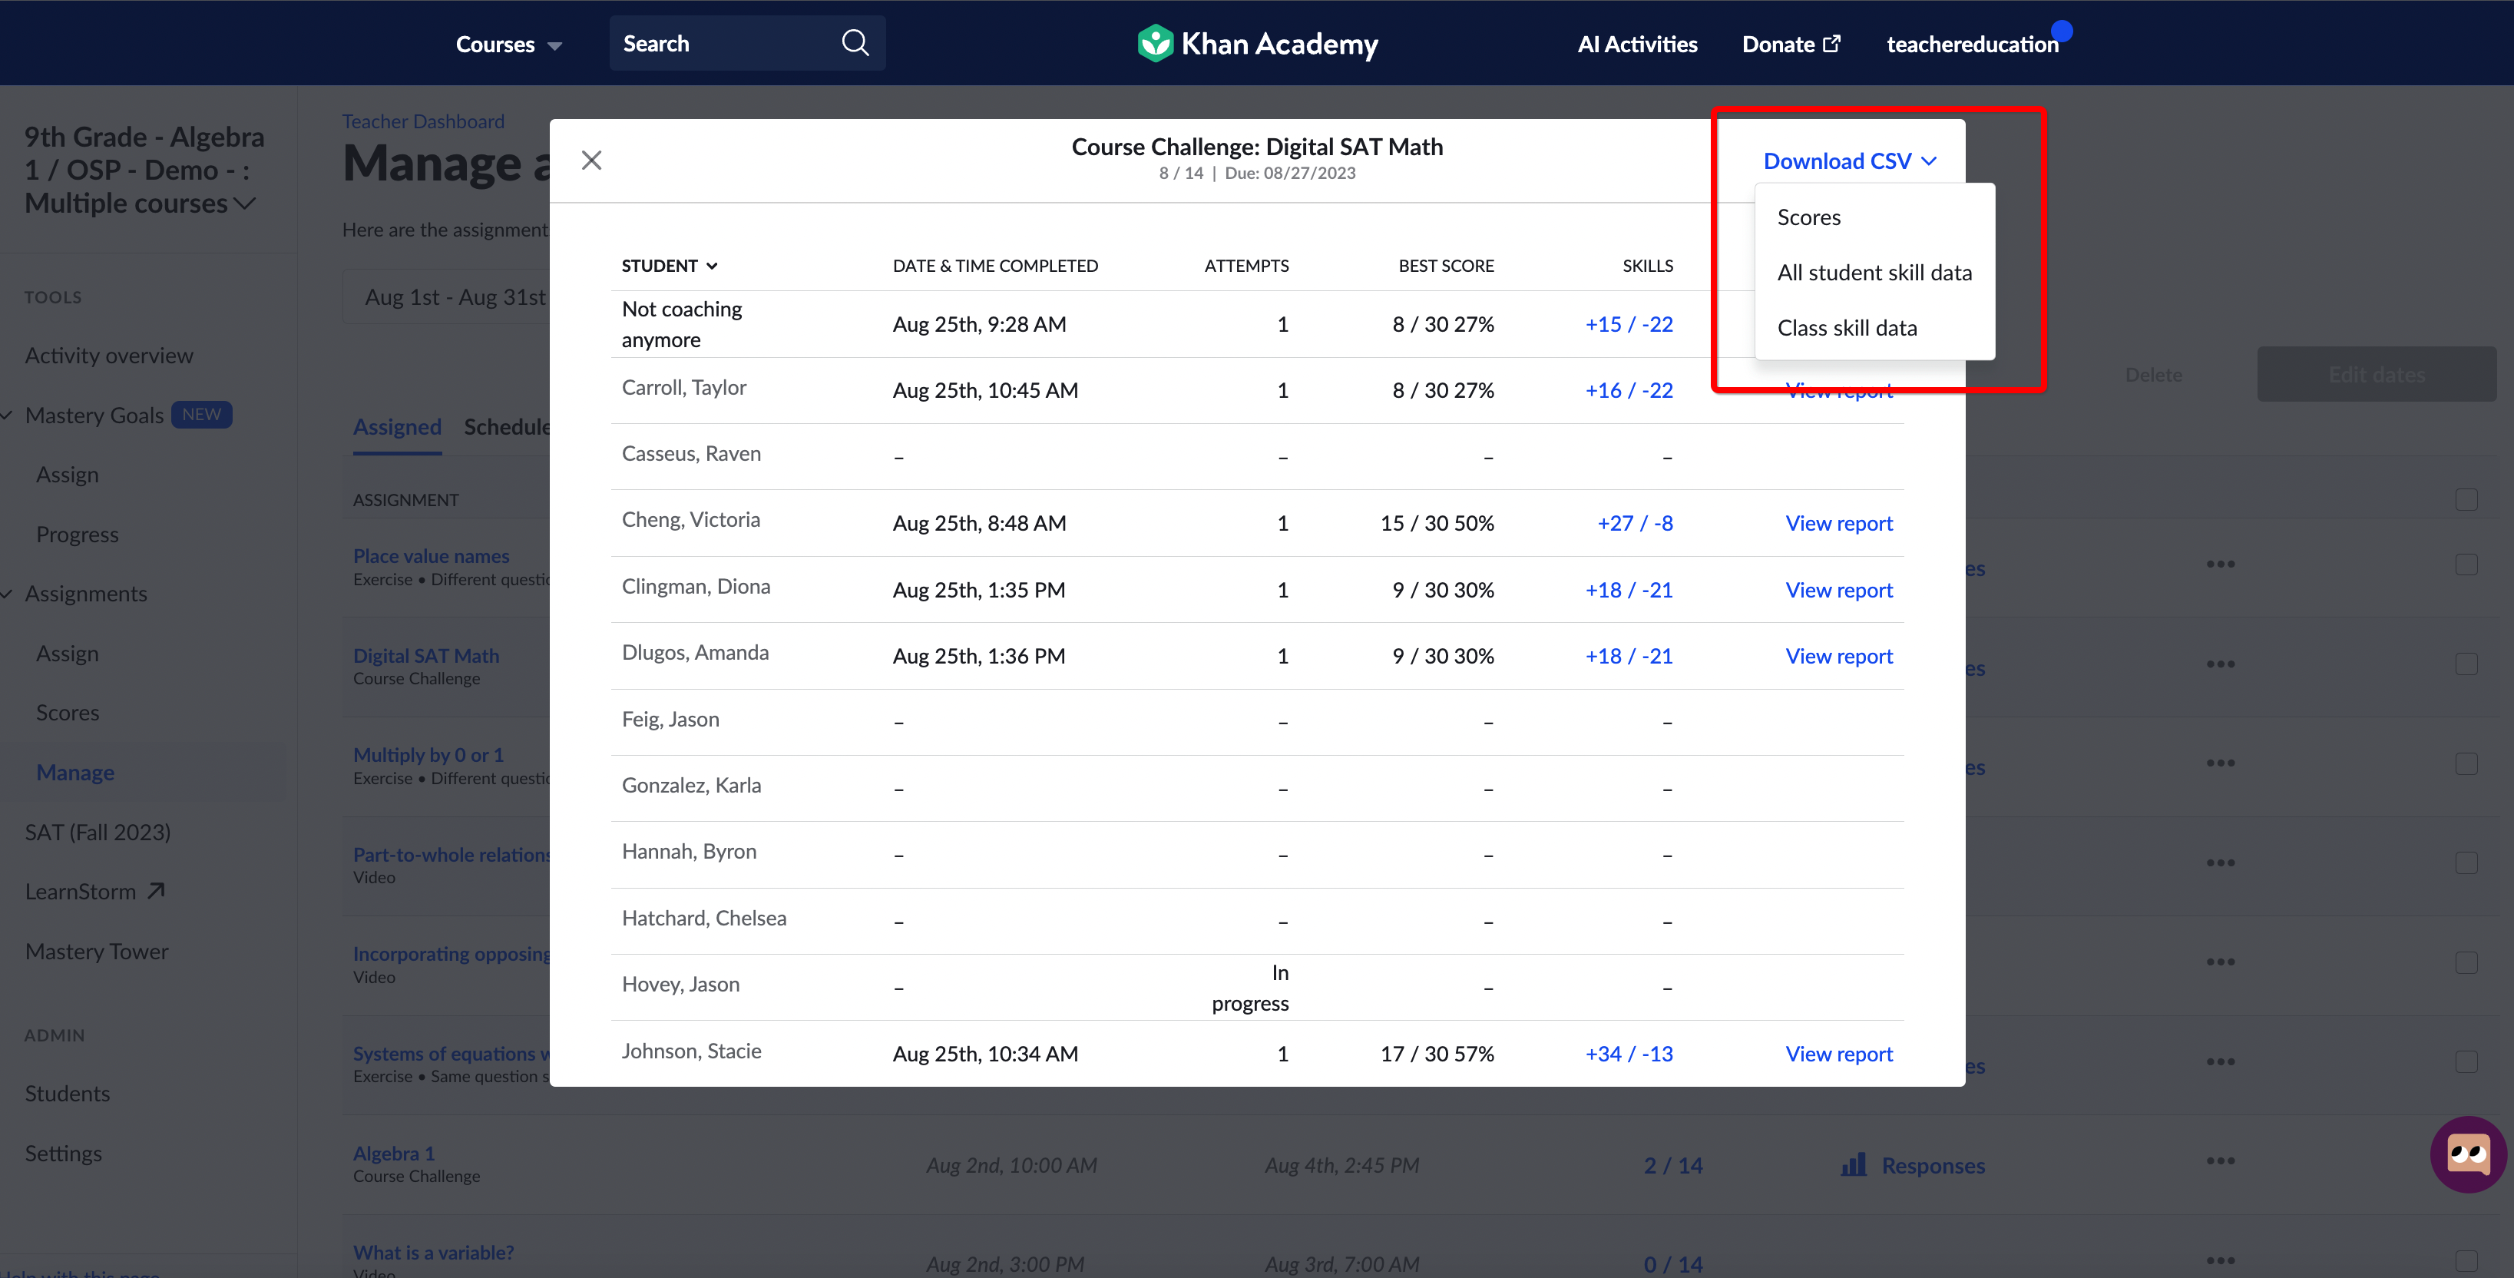
Task: Go to Students under Admin
Action: pyautogui.click(x=68, y=1094)
